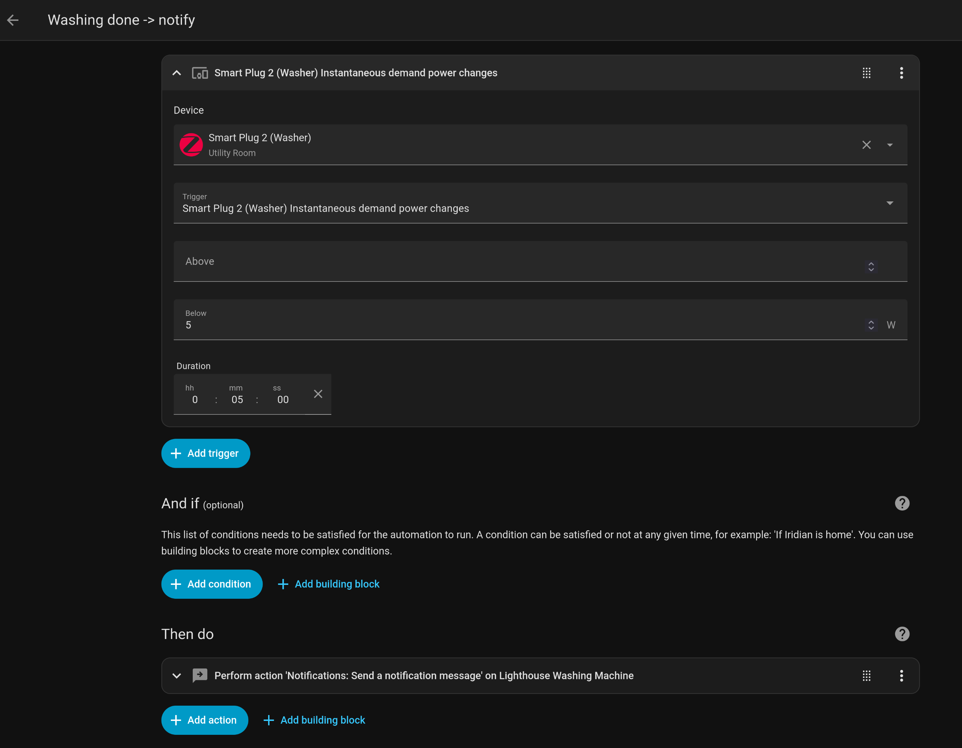Increase the Below value with the stepper arrows

click(x=871, y=322)
